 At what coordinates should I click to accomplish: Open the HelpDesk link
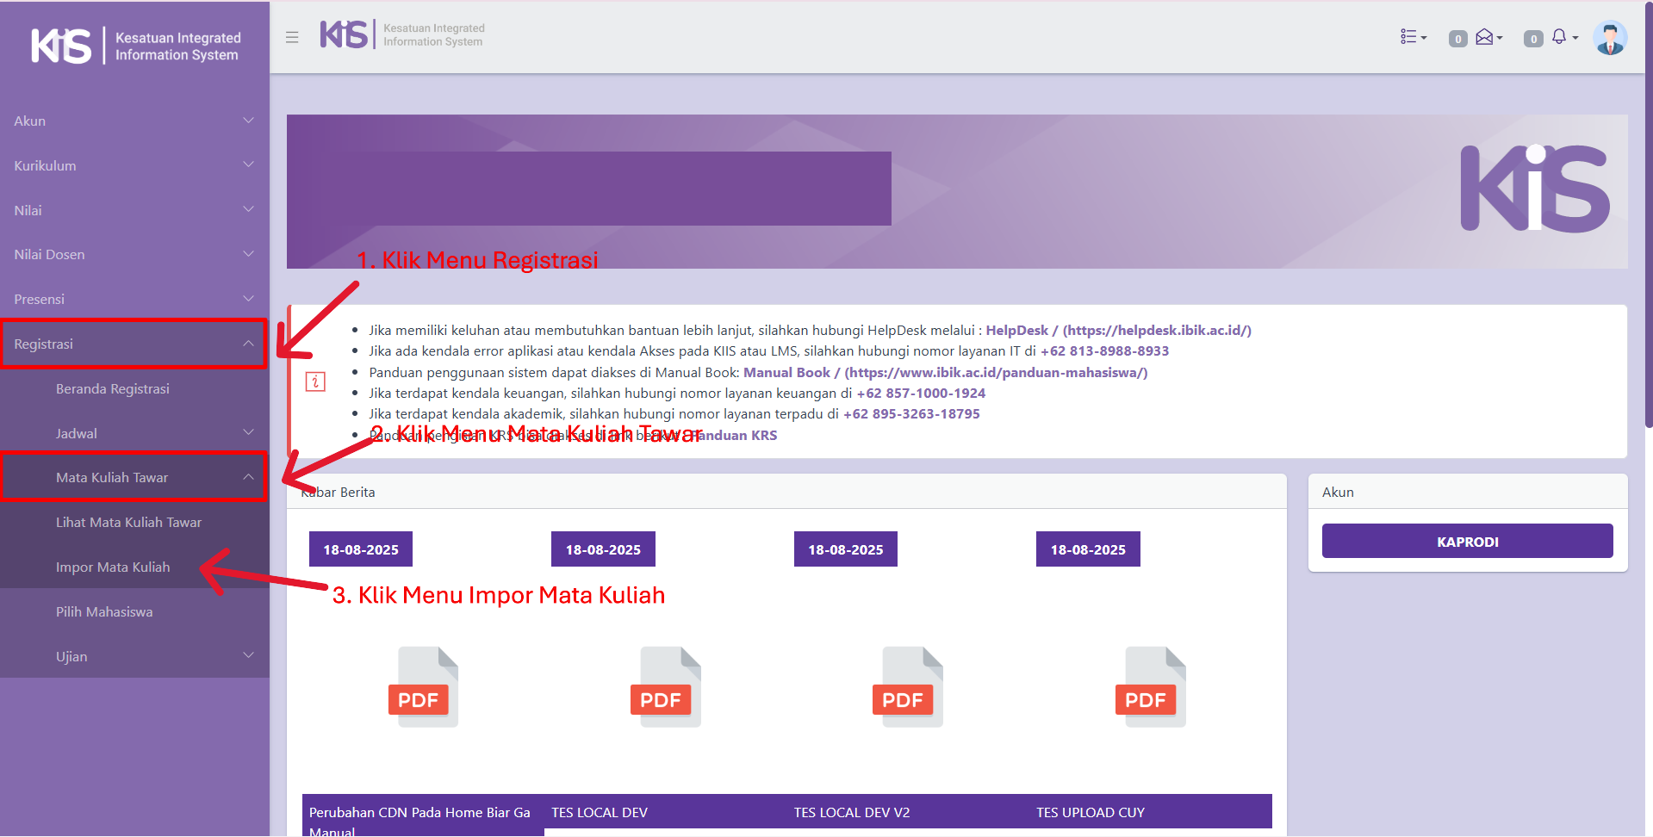1016,330
